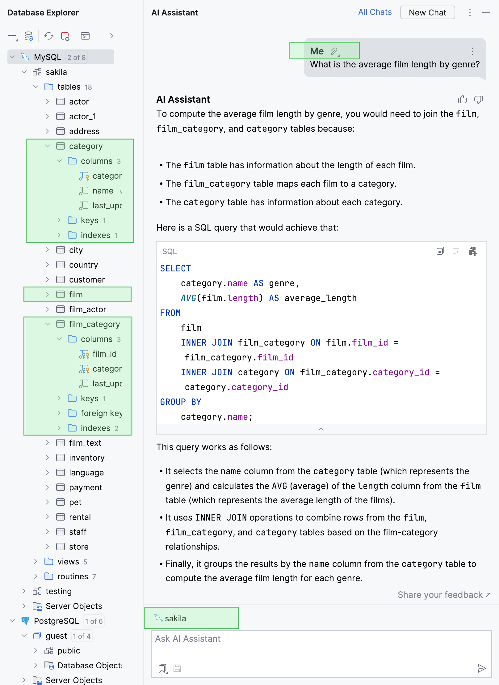Select the payment table
This screenshot has height=685, width=499.
click(86, 487)
